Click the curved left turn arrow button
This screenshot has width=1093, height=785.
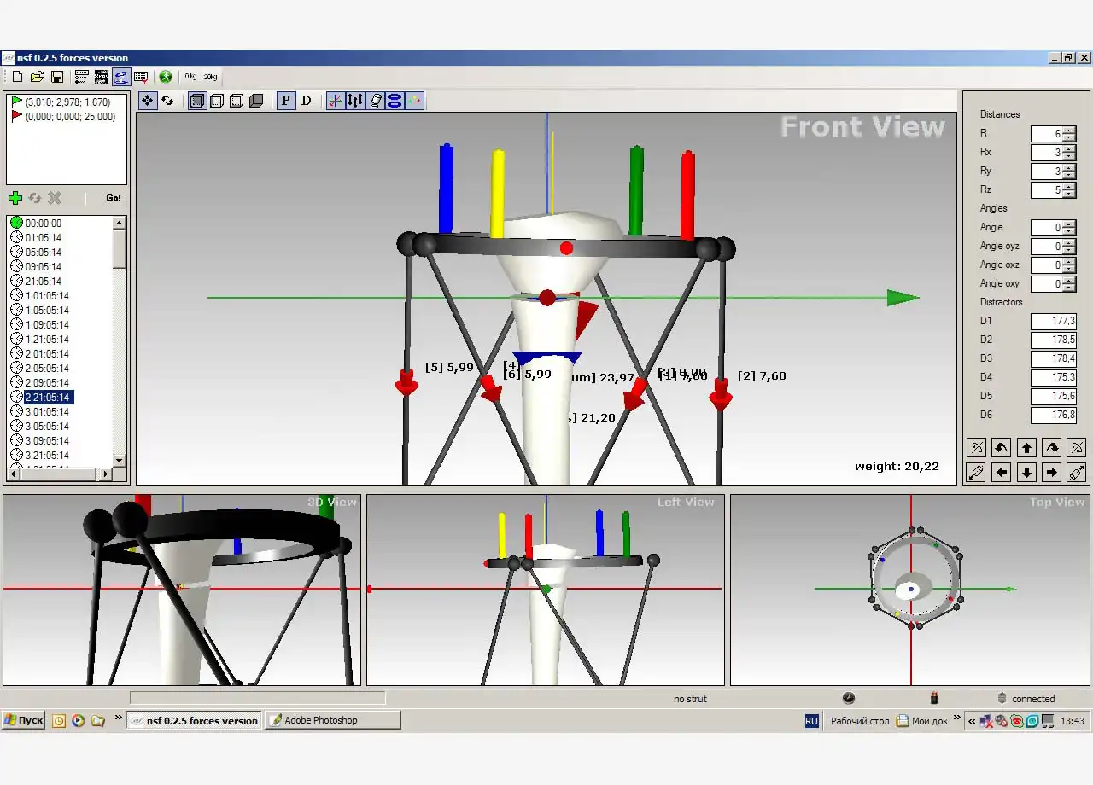(x=1002, y=448)
